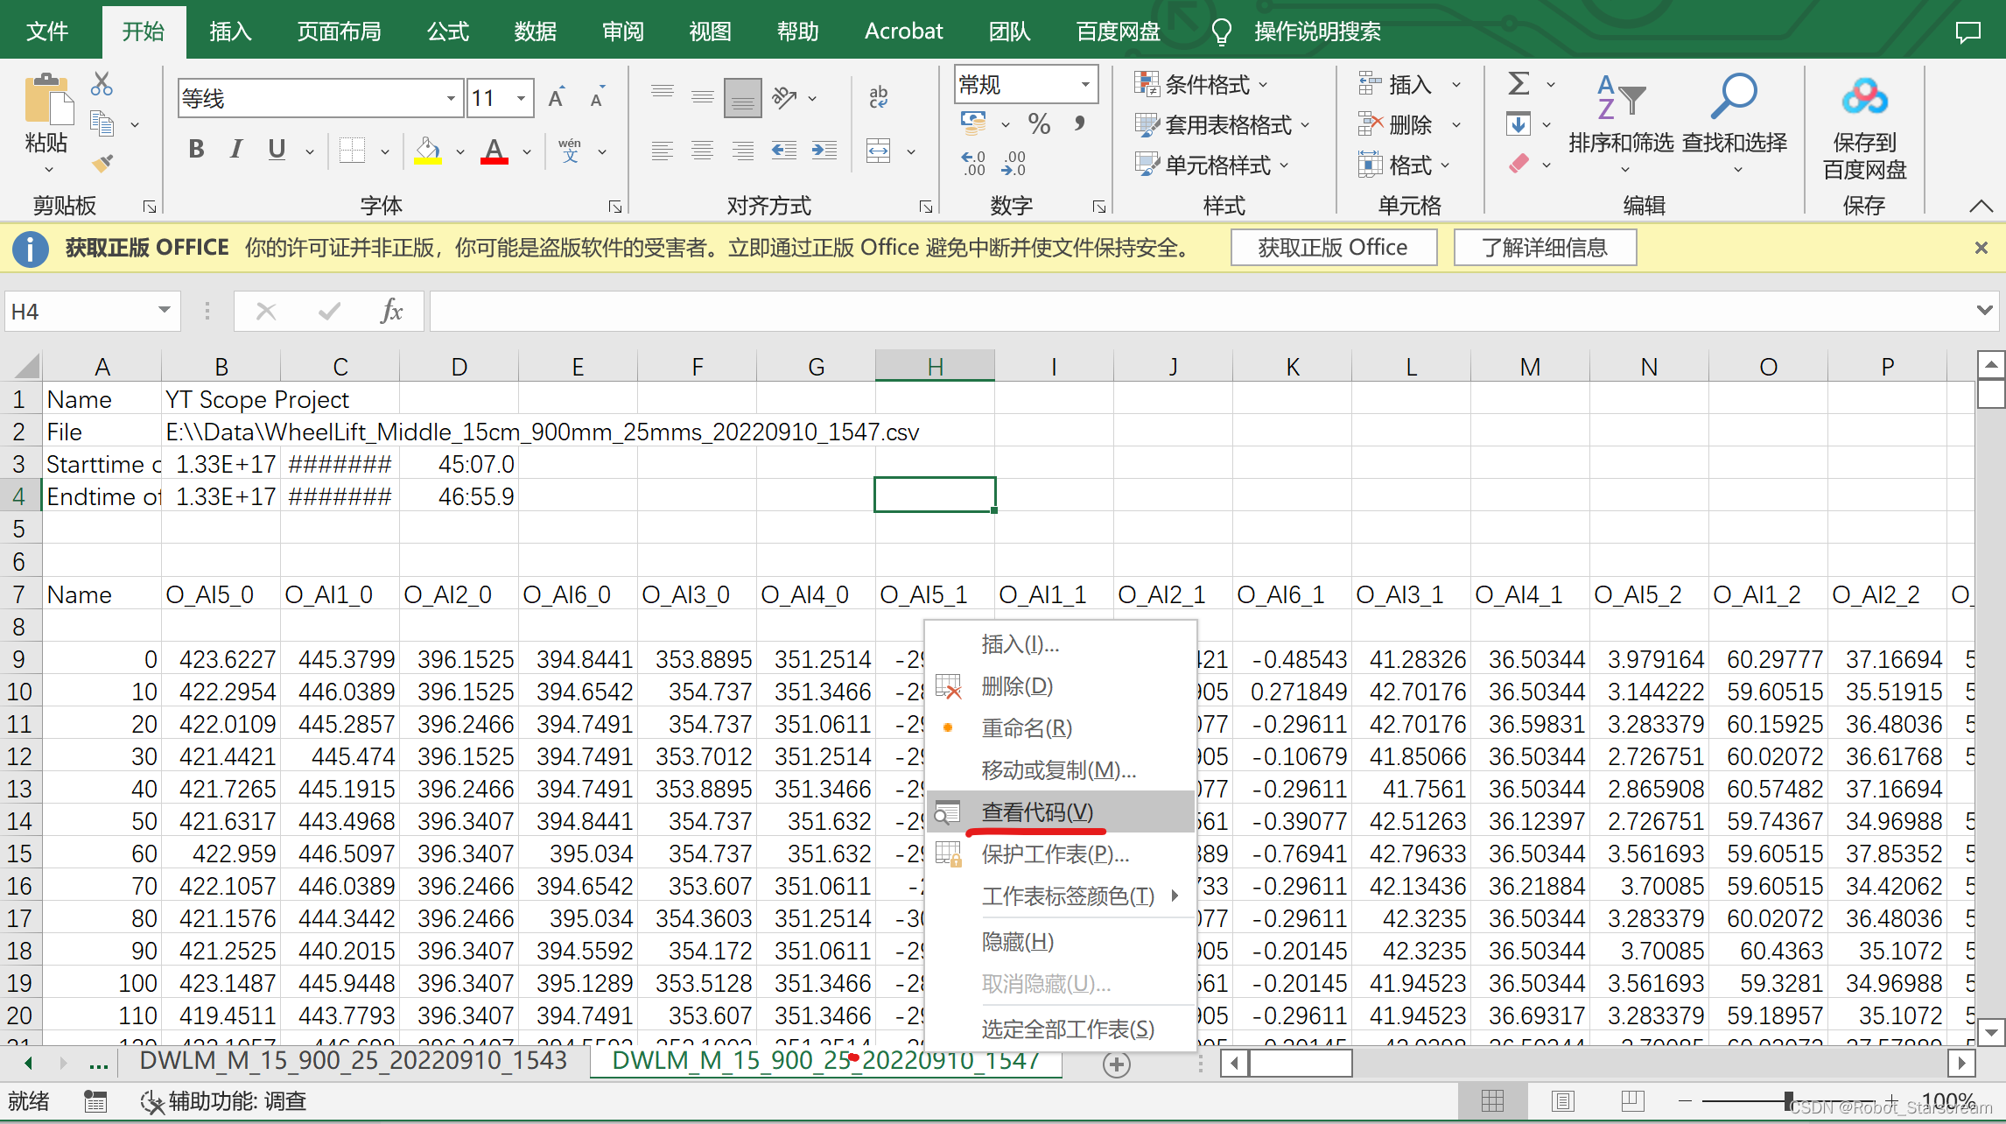Screen dimensions: 2006x1124
Task: Toggle Bold formatting
Action: pos(196,150)
